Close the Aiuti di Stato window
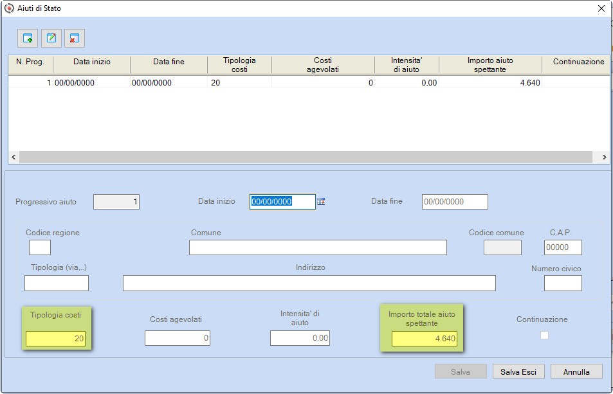This screenshot has width=613, height=394. pos(601,8)
